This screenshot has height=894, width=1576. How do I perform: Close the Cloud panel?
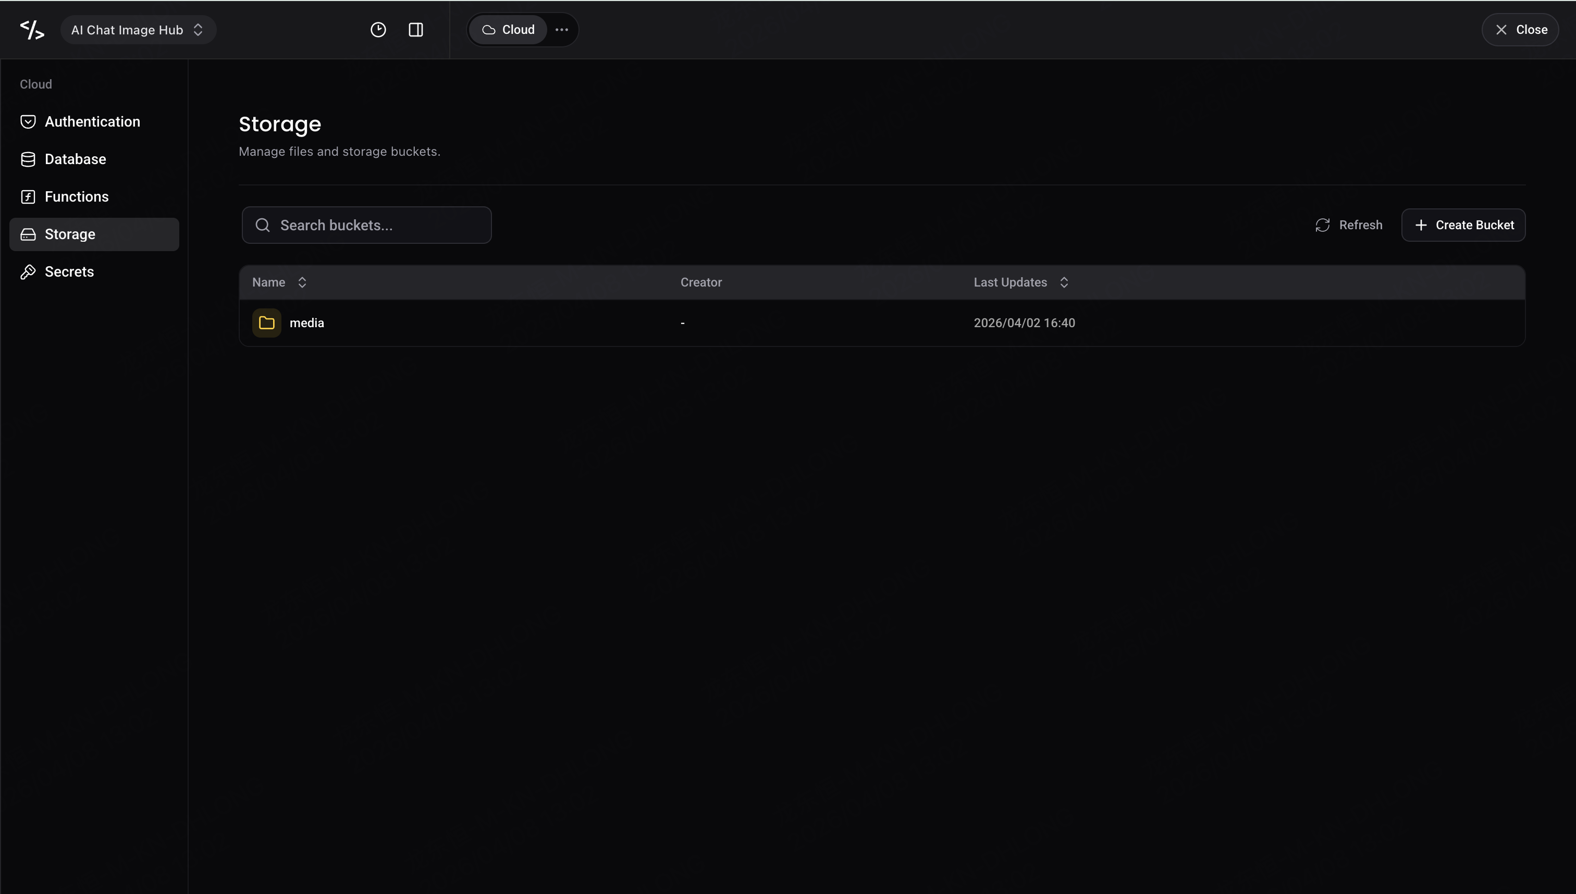click(x=1520, y=30)
